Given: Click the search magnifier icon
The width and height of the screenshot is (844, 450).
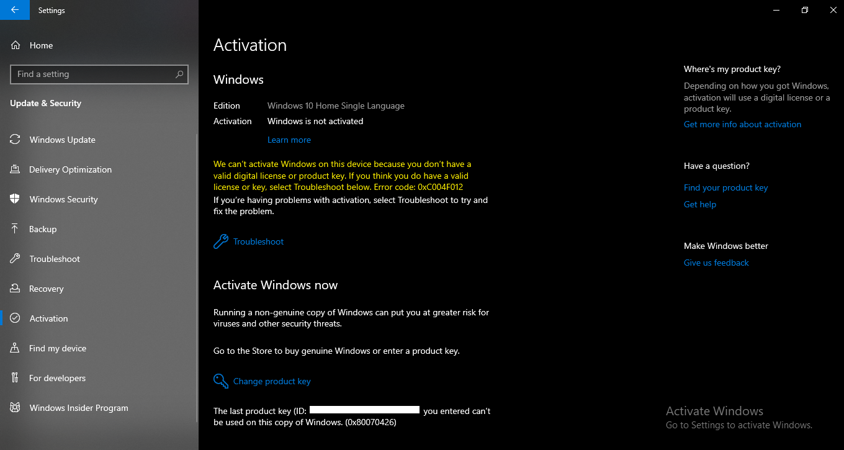Looking at the screenshot, I should 179,74.
